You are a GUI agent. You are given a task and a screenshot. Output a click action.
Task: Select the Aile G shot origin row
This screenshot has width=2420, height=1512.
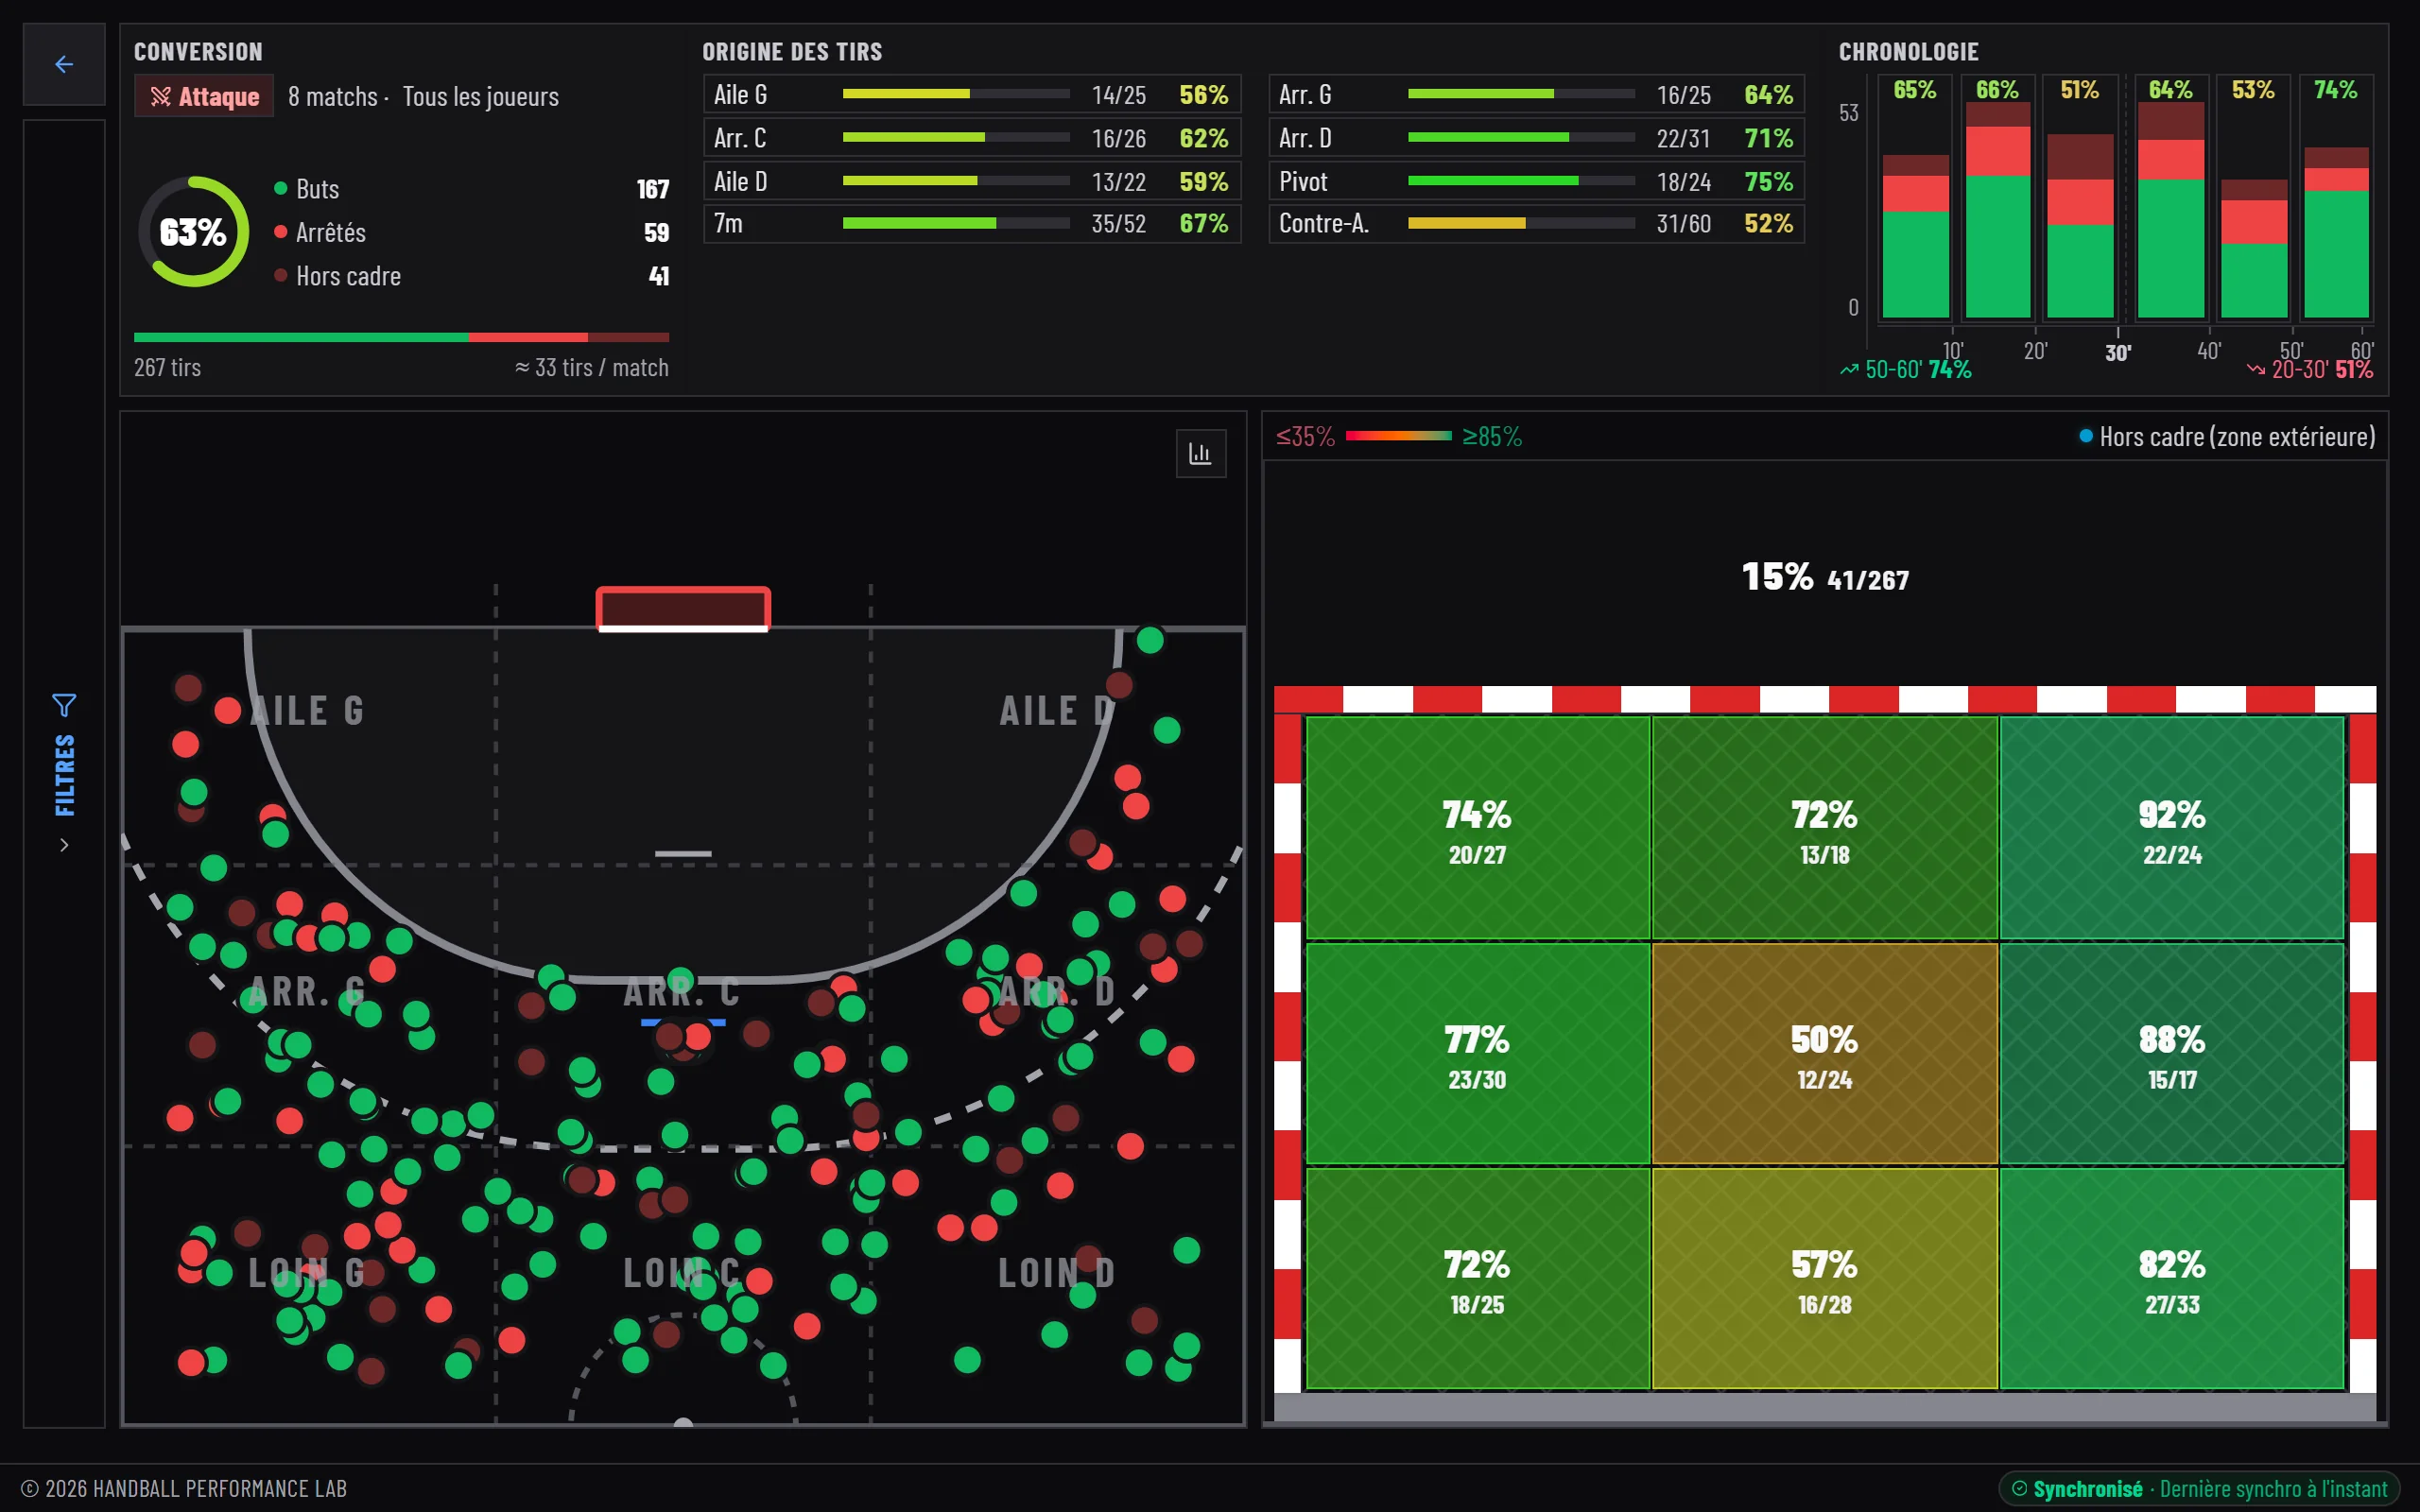point(972,94)
